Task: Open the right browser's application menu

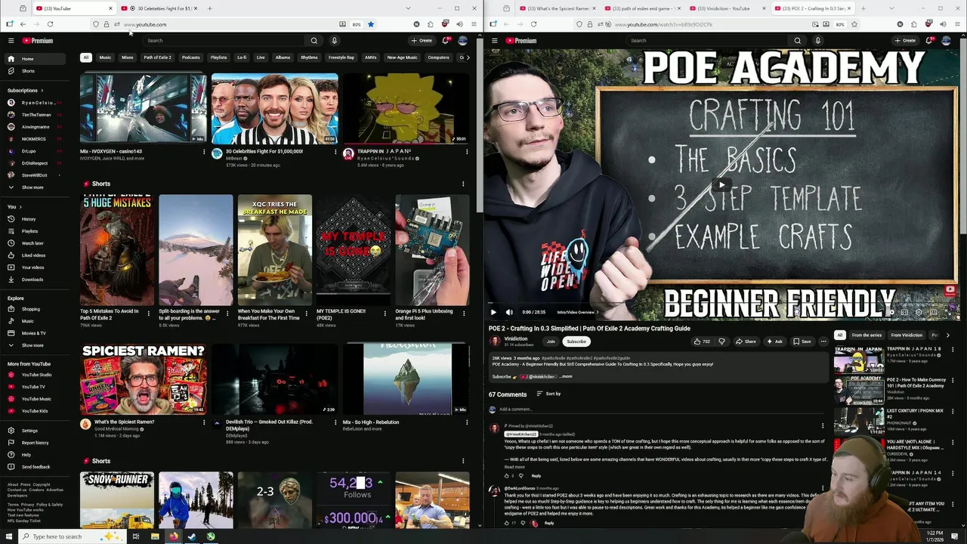Action: coord(958,24)
